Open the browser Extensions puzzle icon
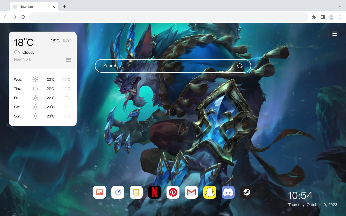 pyautogui.click(x=314, y=17)
